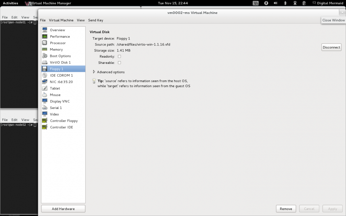Open the Virtual Machine menu
346x216 pixels.
[61, 20]
